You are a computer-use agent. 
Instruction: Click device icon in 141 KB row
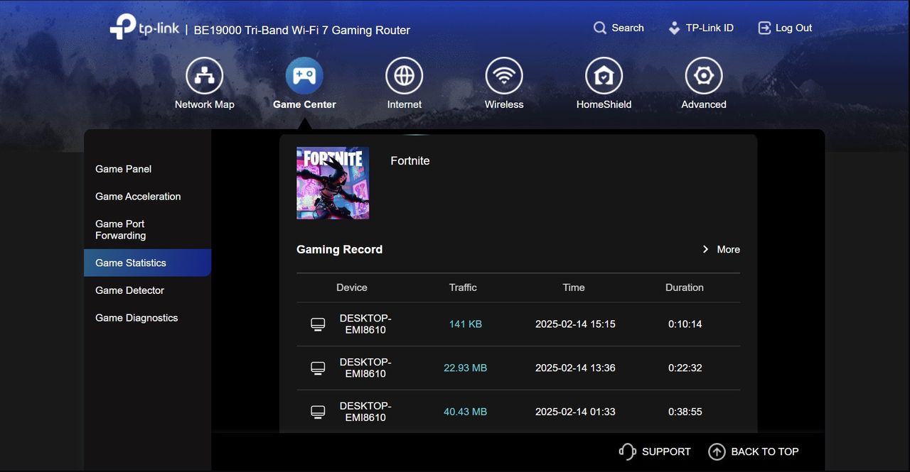318,324
